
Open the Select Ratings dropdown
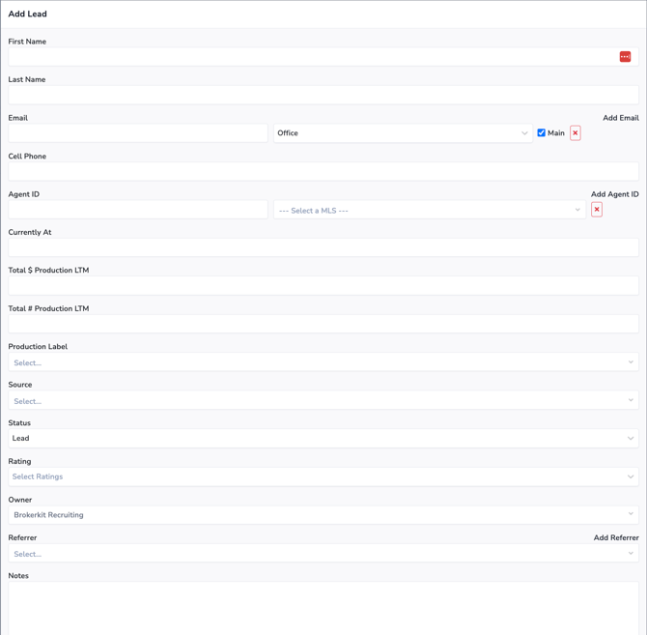click(323, 476)
